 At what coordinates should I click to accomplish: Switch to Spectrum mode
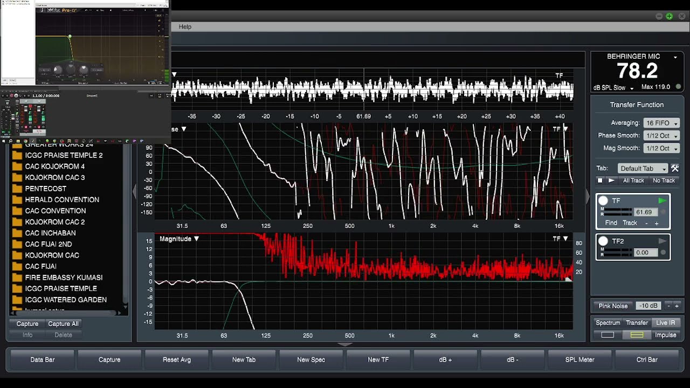[608, 323]
